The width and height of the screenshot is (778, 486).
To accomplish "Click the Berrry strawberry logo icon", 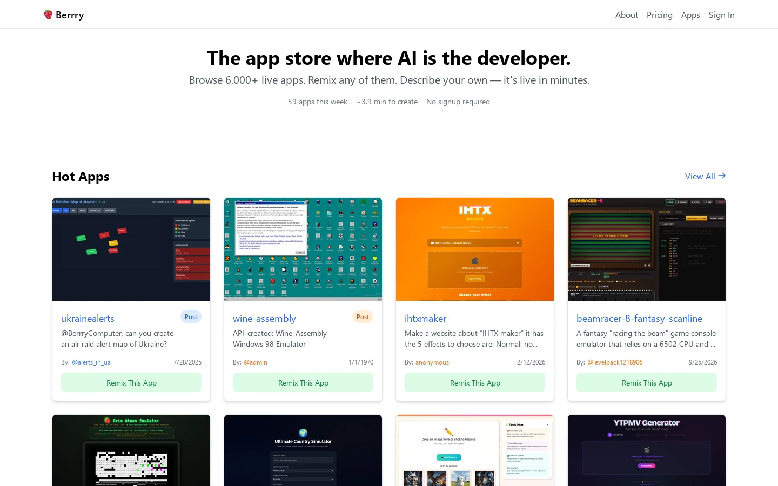I will (48, 15).
